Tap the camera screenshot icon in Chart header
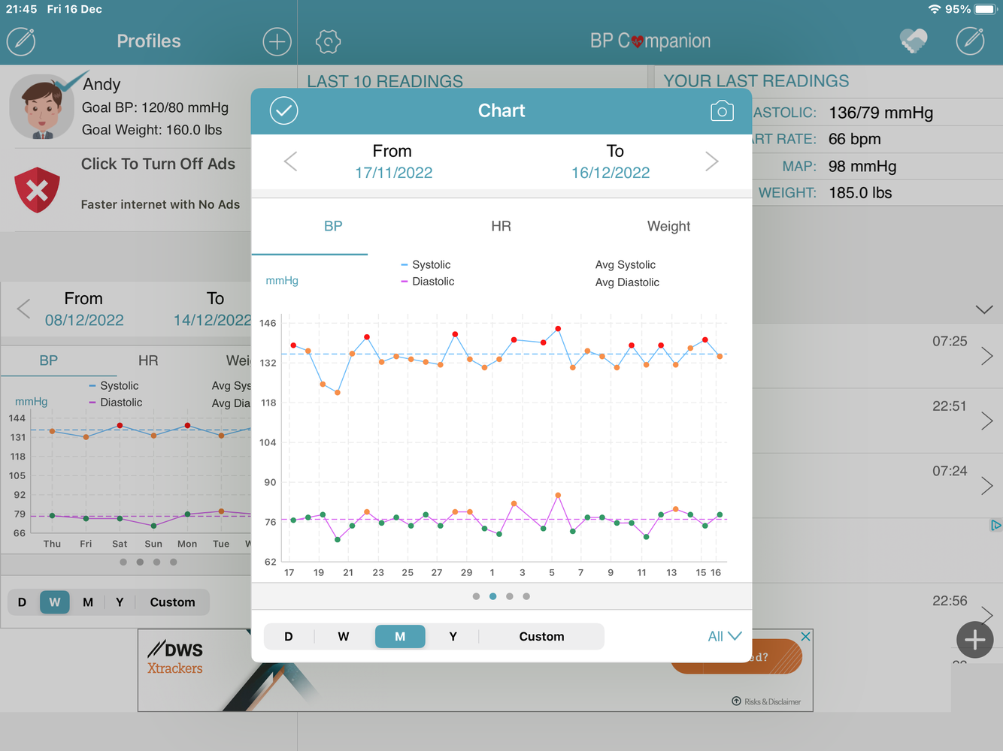The width and height of the screenshot is (1003, 751). click(x=721, y=111)
